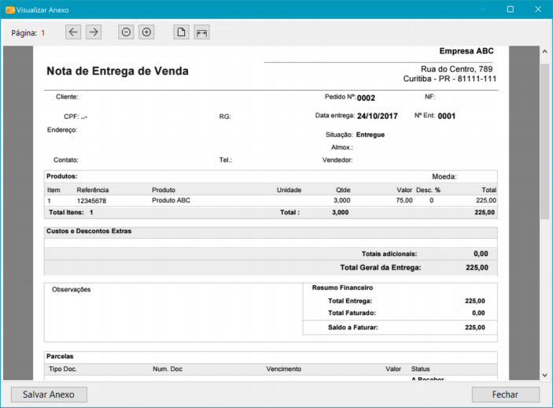Screen dimensions: 553x408
Task: Click the Visualizar Anexo window icon
Action: [9, 9]
